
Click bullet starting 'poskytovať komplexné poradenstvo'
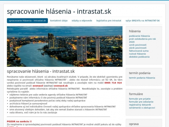click(x=47, y=101)
